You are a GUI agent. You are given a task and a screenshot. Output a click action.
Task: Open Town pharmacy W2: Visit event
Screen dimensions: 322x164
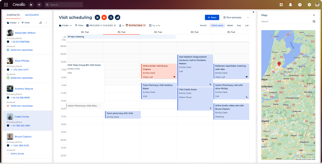pyautogui.click(x=123, y=115)
